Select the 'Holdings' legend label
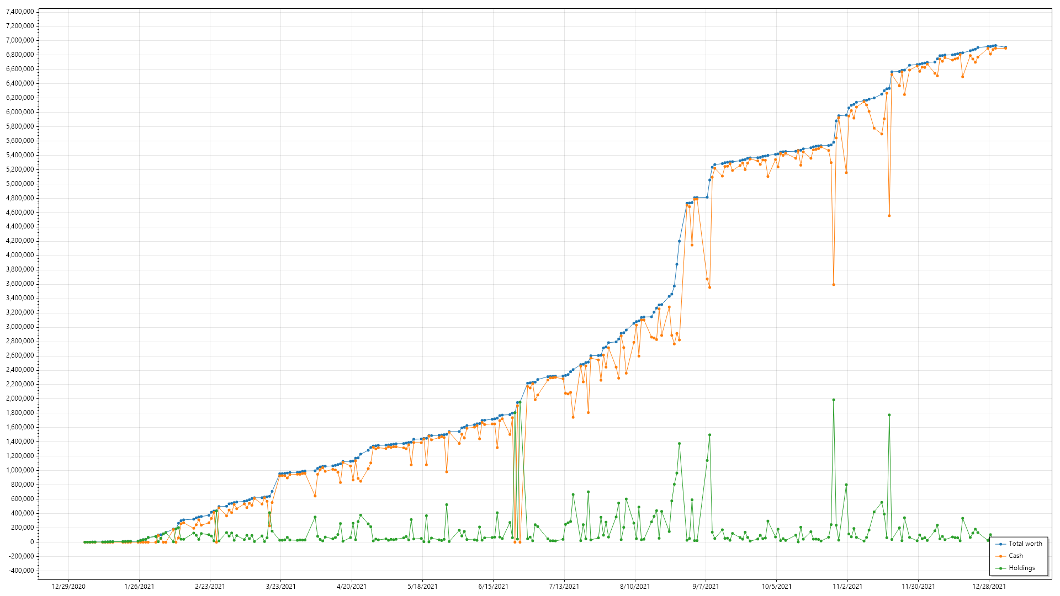 1021,568
